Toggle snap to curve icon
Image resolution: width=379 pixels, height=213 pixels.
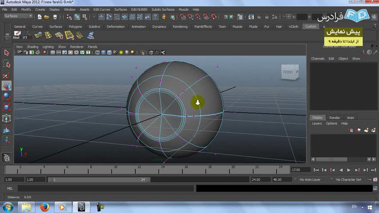click(190, 17)
